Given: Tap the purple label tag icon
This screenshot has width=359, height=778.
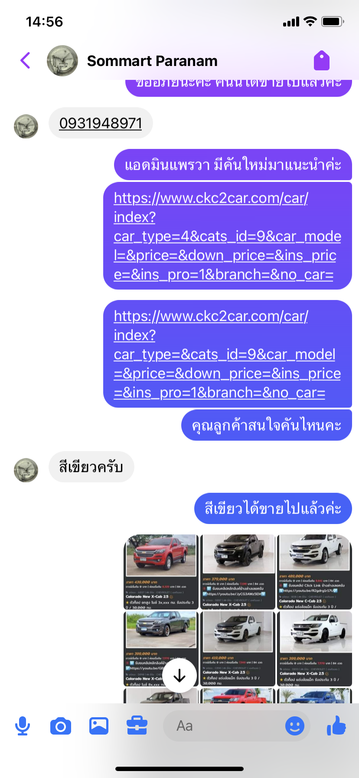Looking at the screenshot, I should point(322,60).
